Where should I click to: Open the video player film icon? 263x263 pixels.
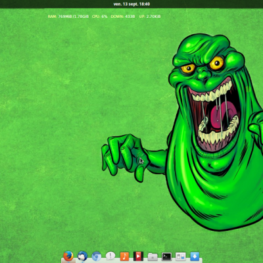[138, 256]
